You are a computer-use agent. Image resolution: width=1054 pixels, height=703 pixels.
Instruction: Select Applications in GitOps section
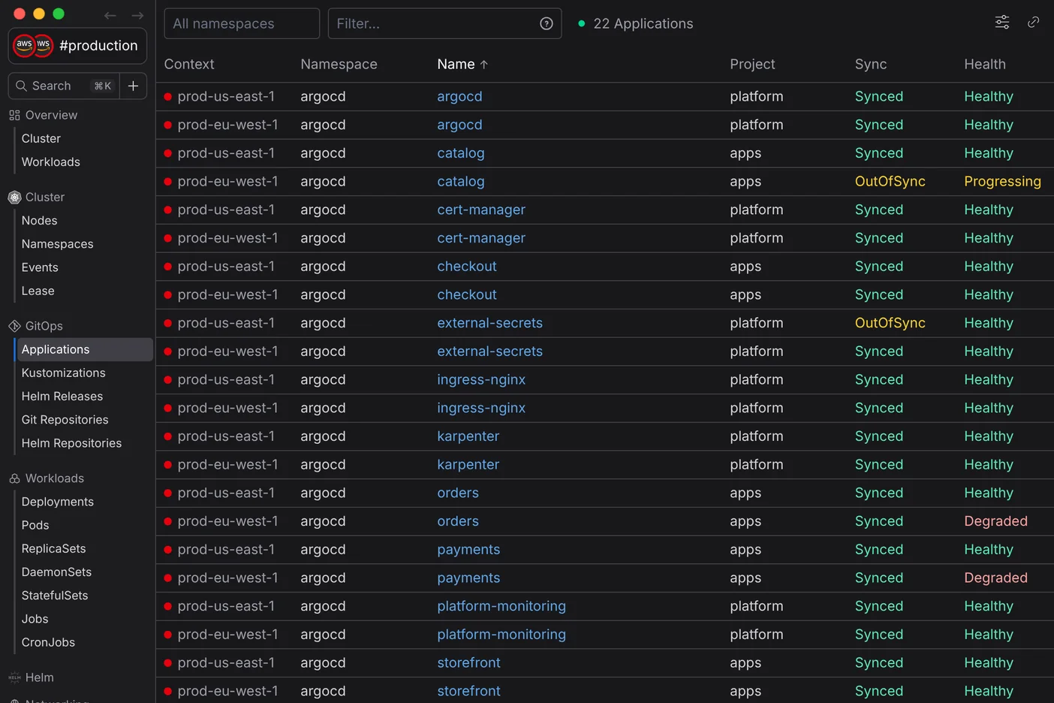click(83, 349)
